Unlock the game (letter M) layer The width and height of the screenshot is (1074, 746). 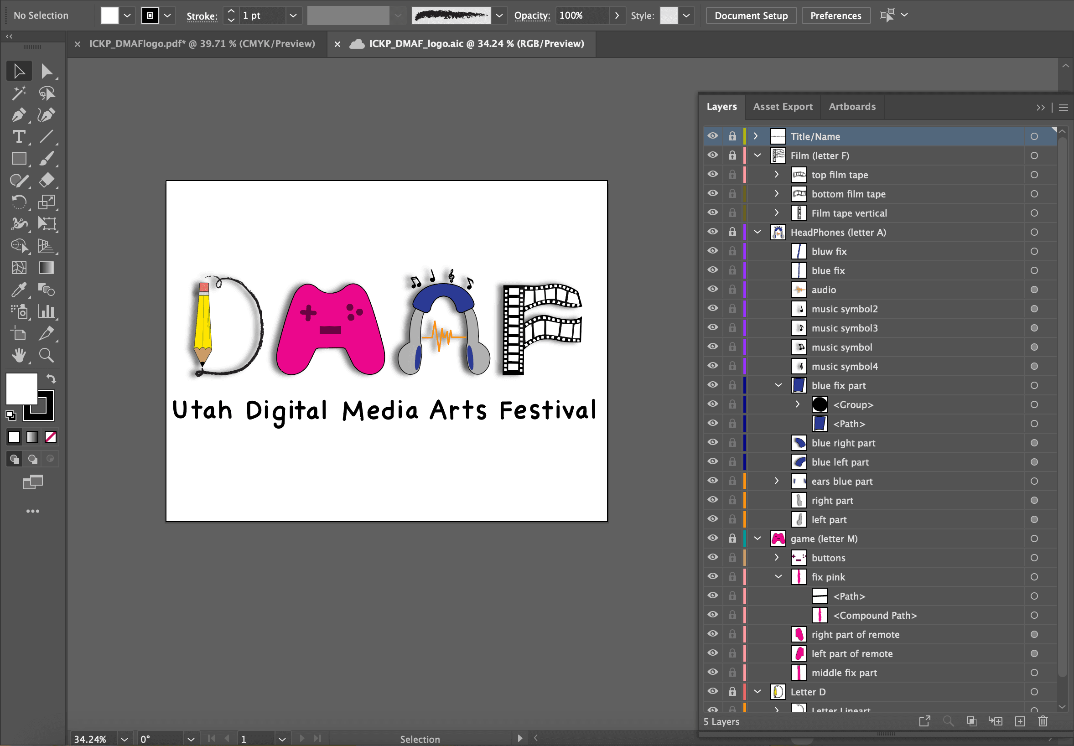[732, 538]
